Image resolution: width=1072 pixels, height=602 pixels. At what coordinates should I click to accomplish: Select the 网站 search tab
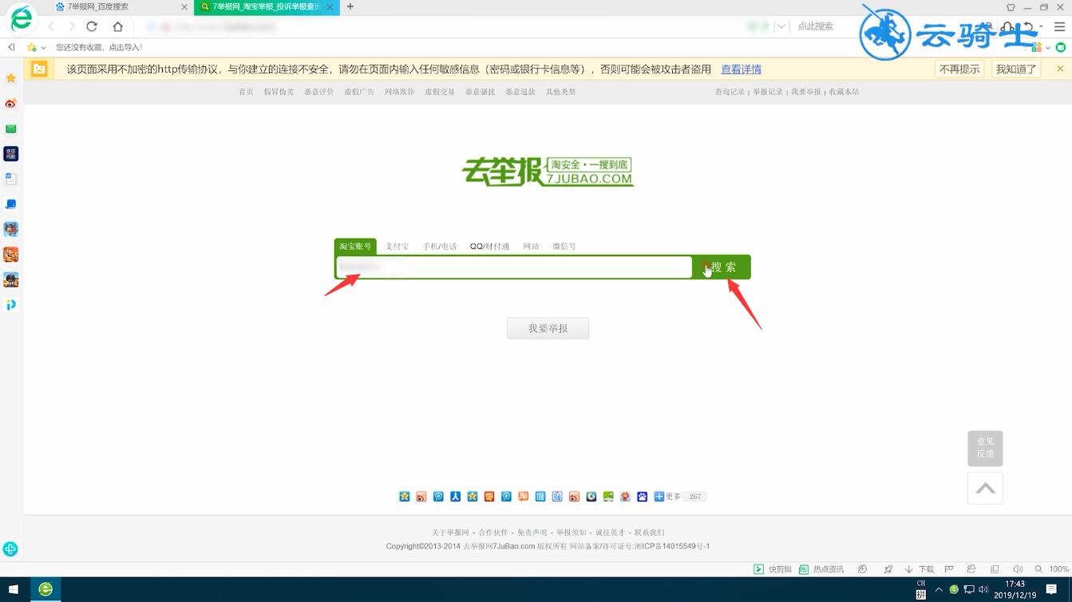pyautogui.click(x=531, y=247)
